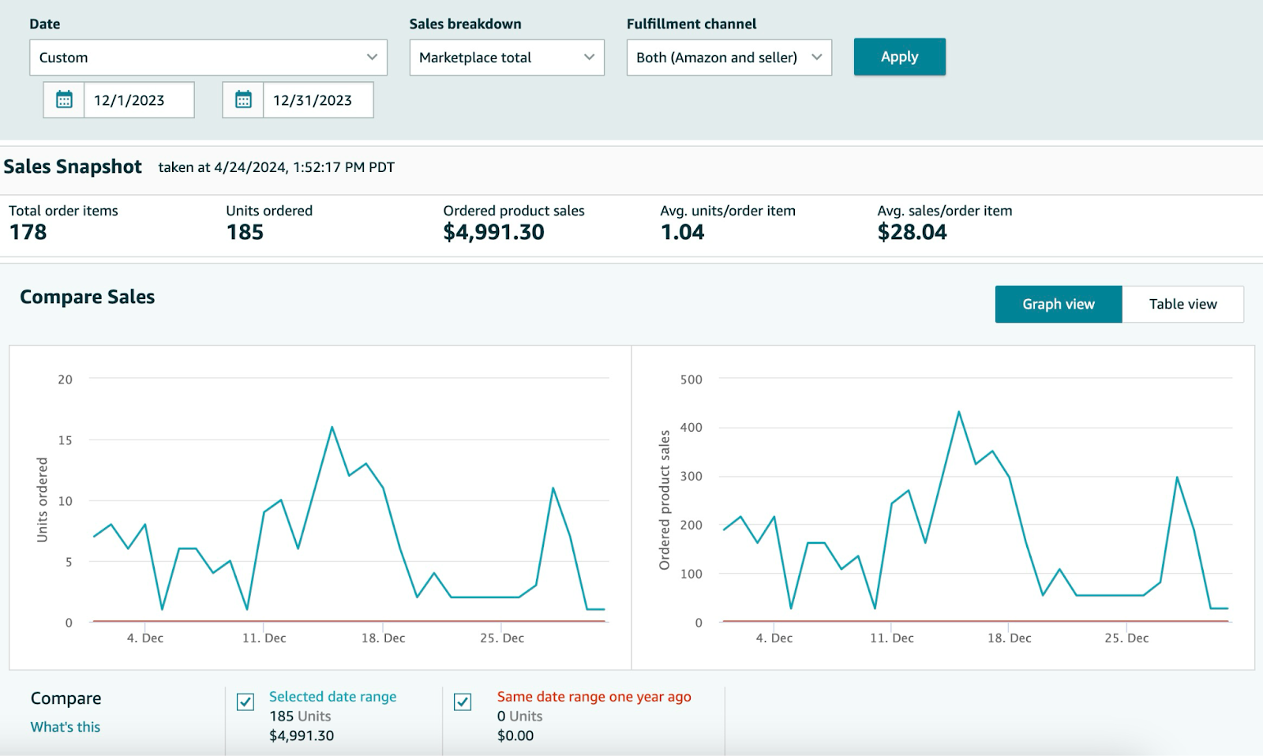
Task: Expand the Fulfillment channel dropdown
Action: pos(729,58)
